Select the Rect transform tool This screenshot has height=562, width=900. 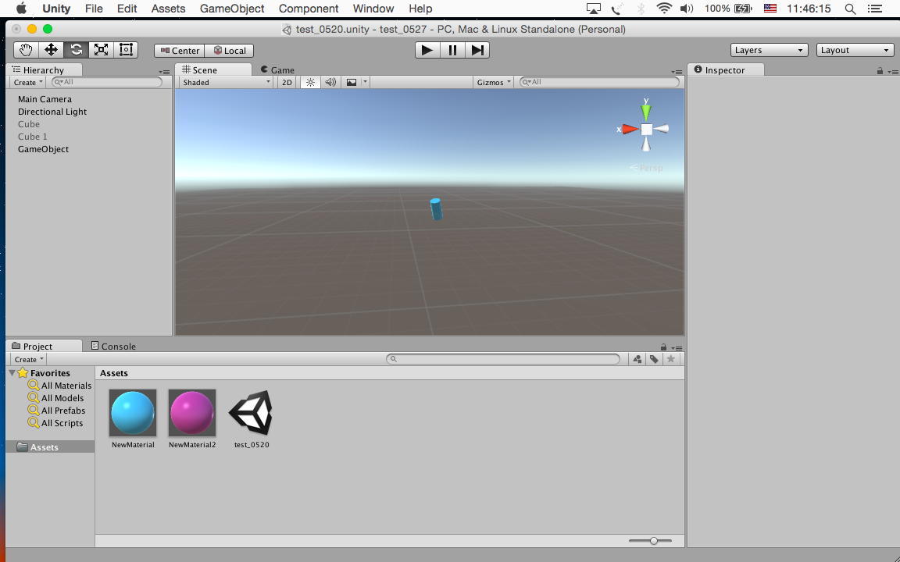coord(126,50)
